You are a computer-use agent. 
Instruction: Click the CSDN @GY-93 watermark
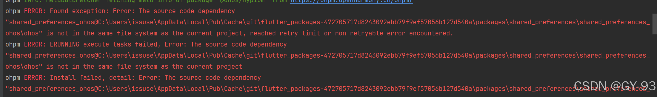pos(615,86)
